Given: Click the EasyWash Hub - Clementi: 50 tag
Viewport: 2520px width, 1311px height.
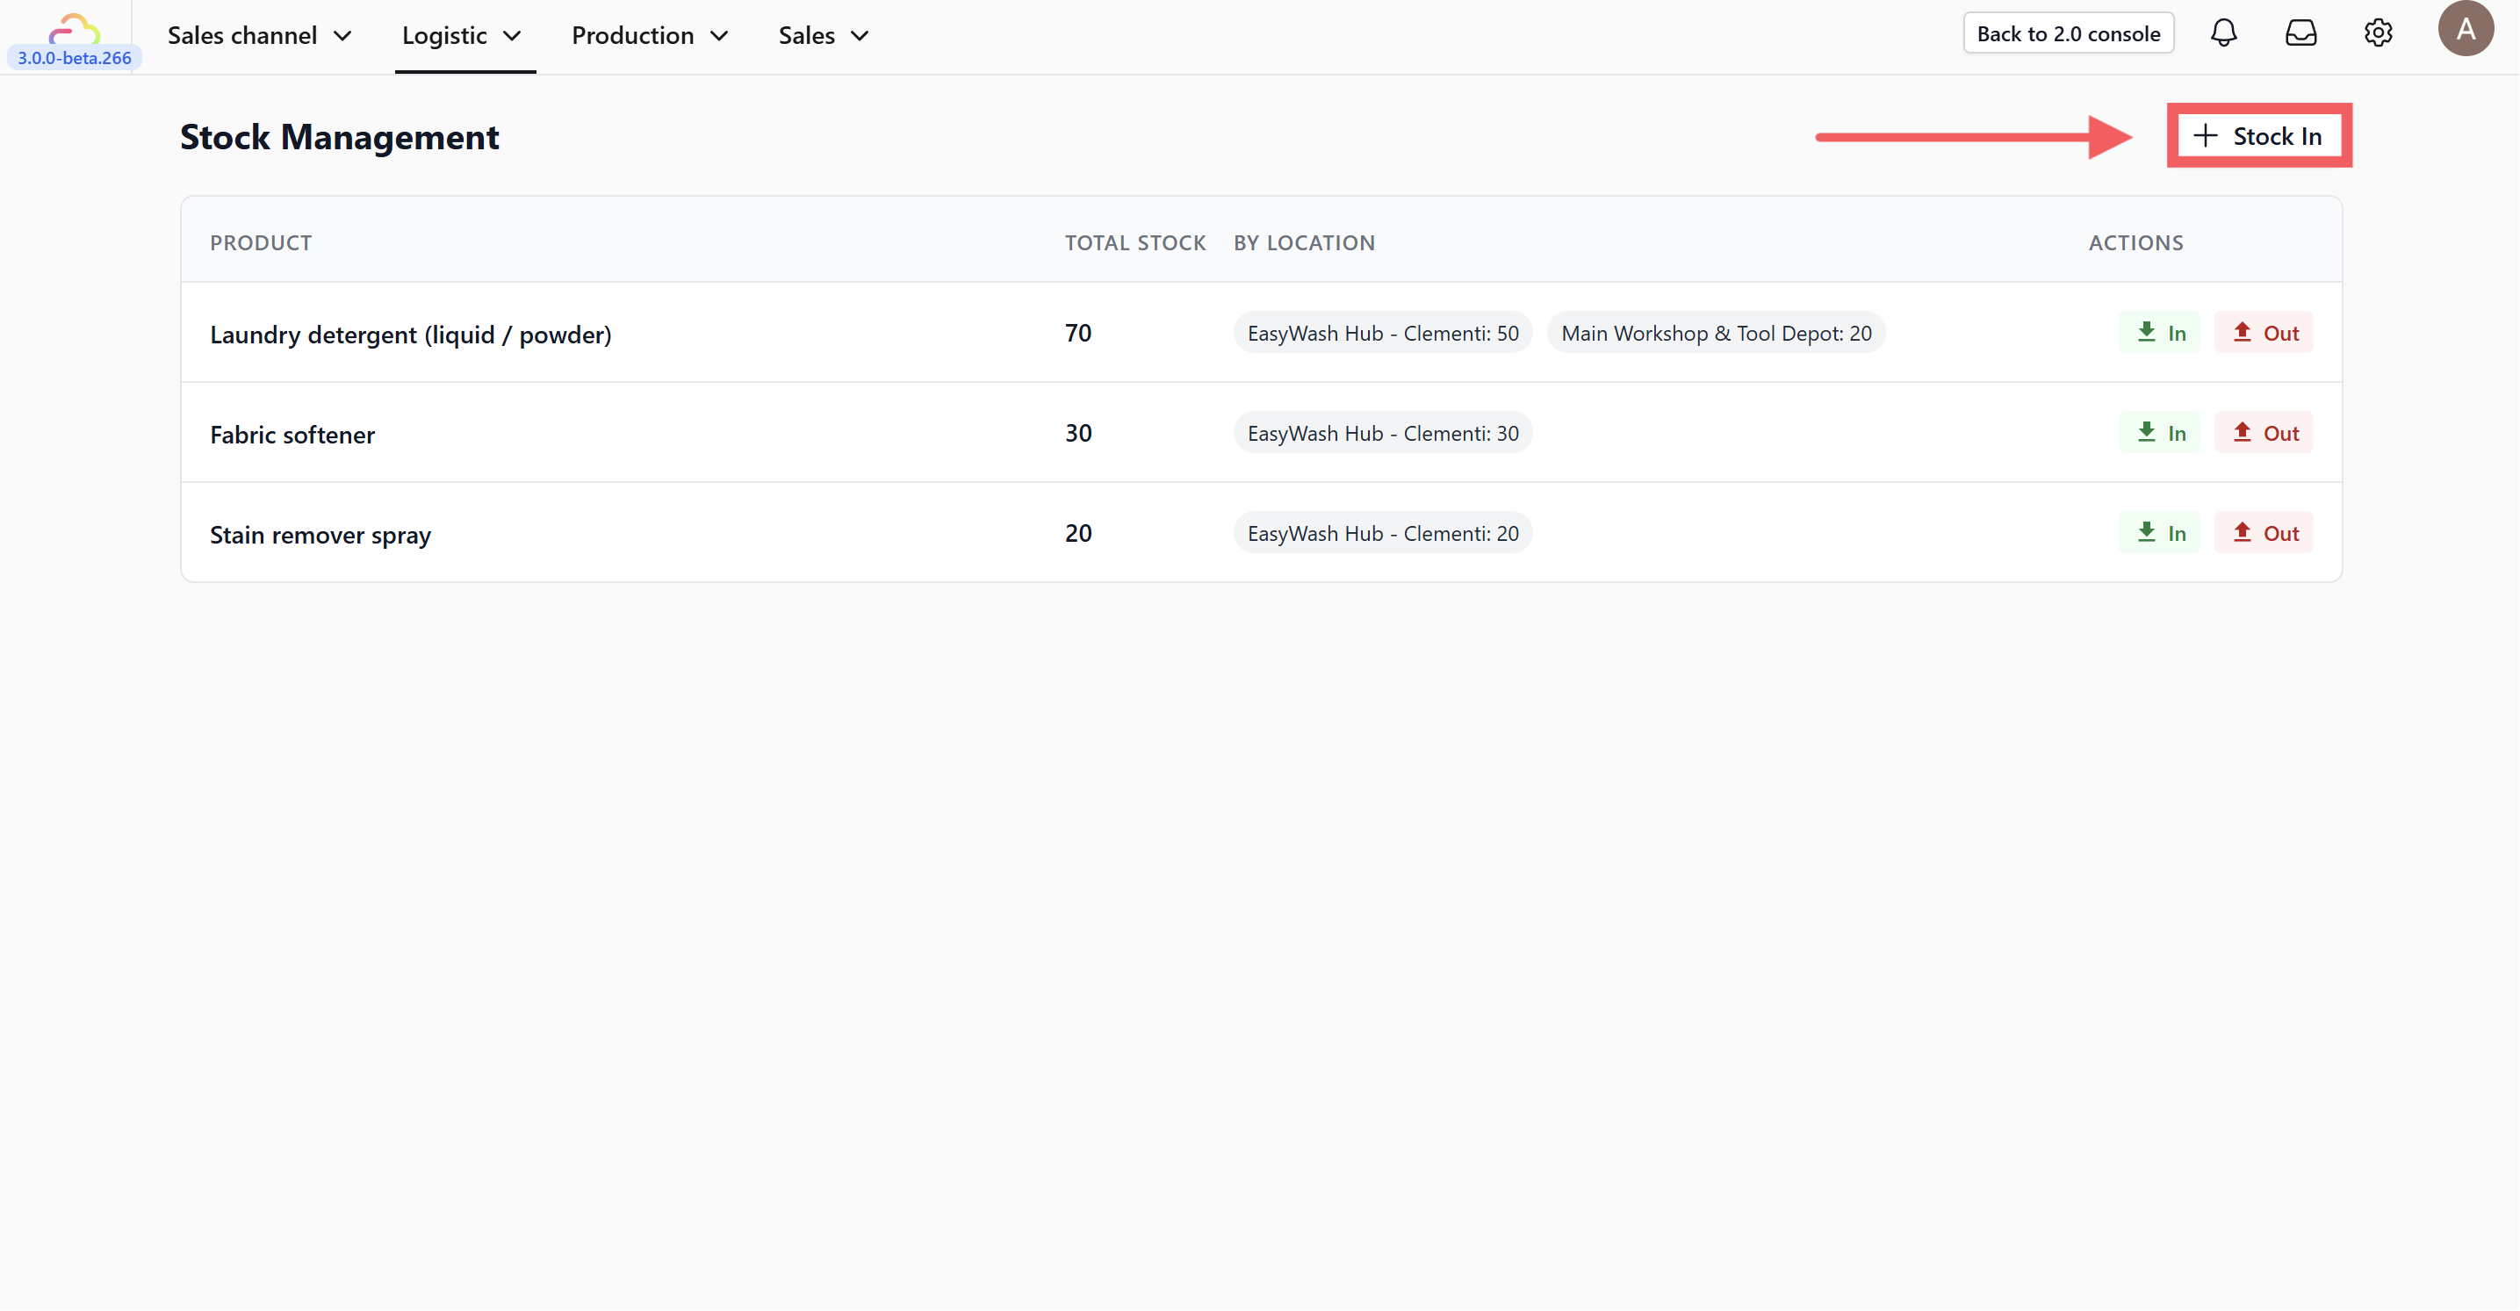Looking at the screenshot, I should coord(1382,334).
